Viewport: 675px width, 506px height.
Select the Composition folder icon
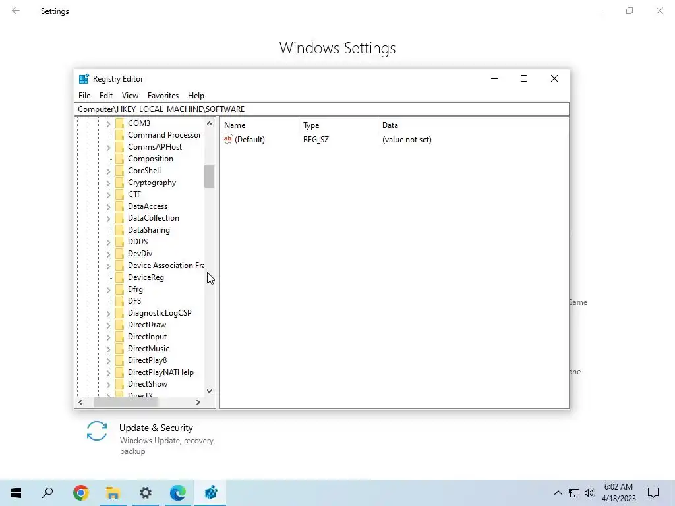tap(120, 159)
